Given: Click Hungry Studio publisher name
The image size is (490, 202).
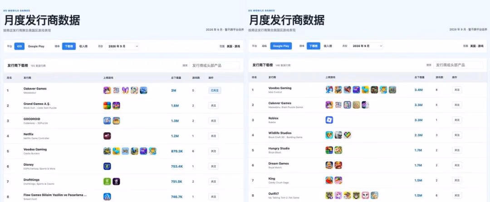Looking at the screenshot, I should click(x=279, y=149).
